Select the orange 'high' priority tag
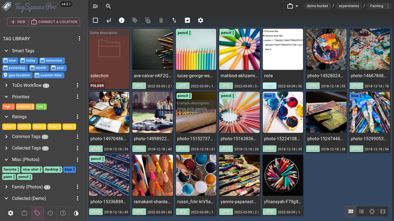 (x=7, y=107)
